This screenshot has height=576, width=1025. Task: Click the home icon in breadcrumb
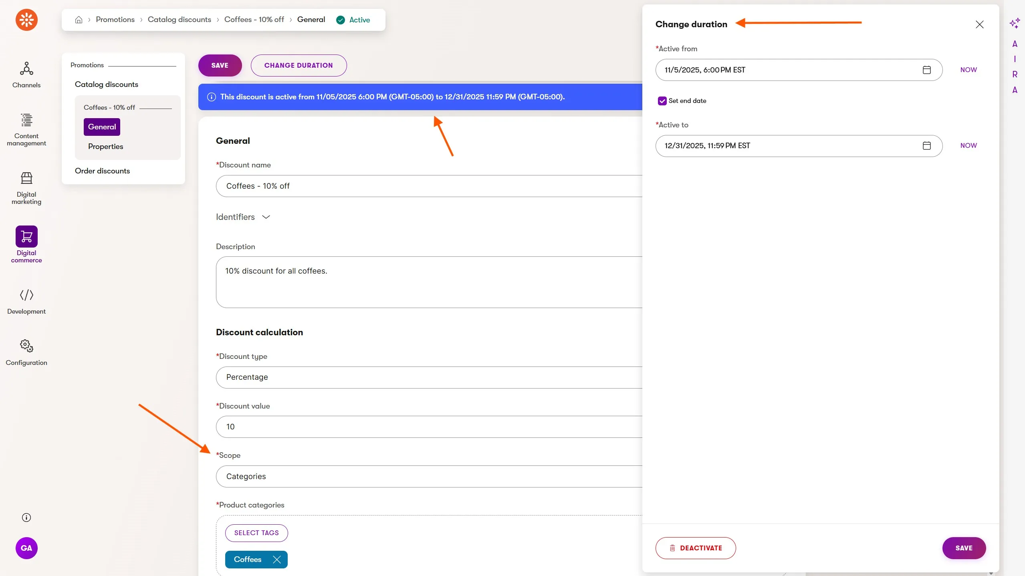click(79, 20)
